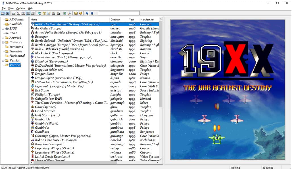
Task: Click the second gray printer-like toolbar icon
Action: point(59,13)
